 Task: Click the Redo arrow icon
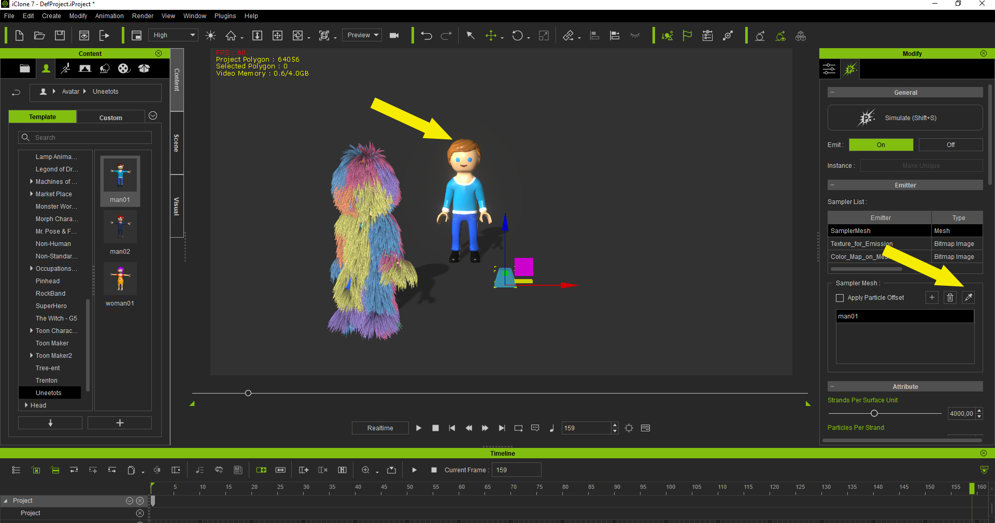pyautogui.click(x=446, y=36)
